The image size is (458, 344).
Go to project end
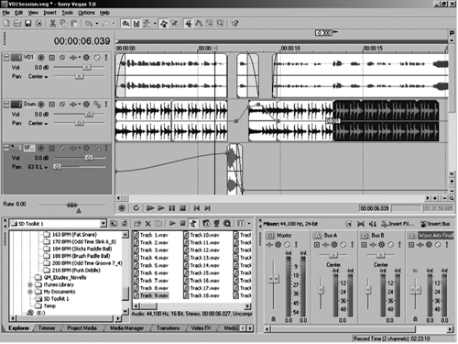[x=207, y=208]
